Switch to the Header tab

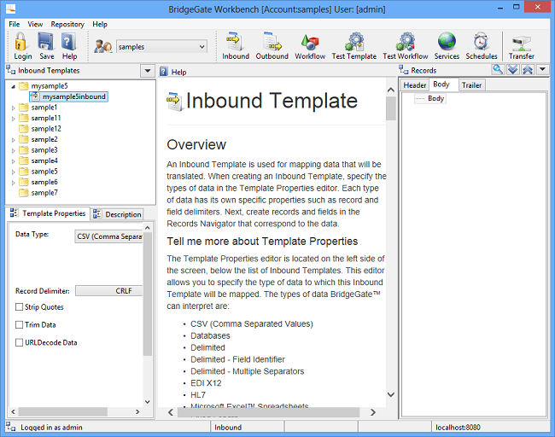[x=414, y=84]
